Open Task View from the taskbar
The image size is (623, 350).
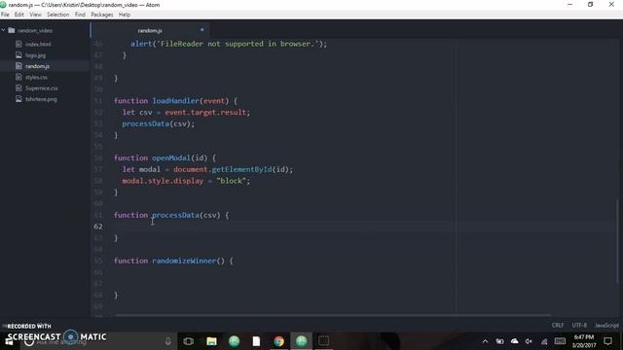(189, 341)
